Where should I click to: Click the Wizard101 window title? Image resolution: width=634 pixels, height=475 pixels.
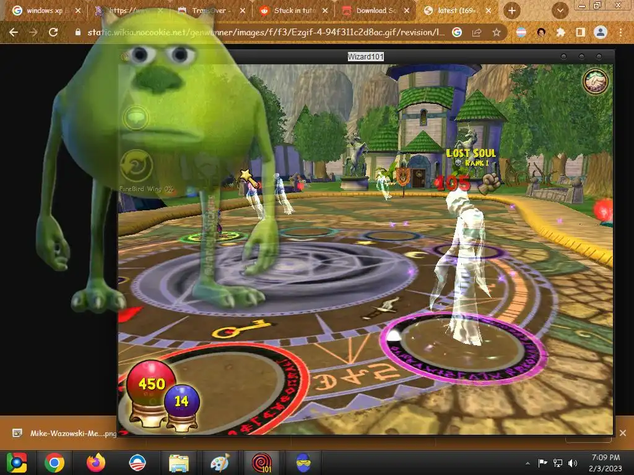(365, 57)
